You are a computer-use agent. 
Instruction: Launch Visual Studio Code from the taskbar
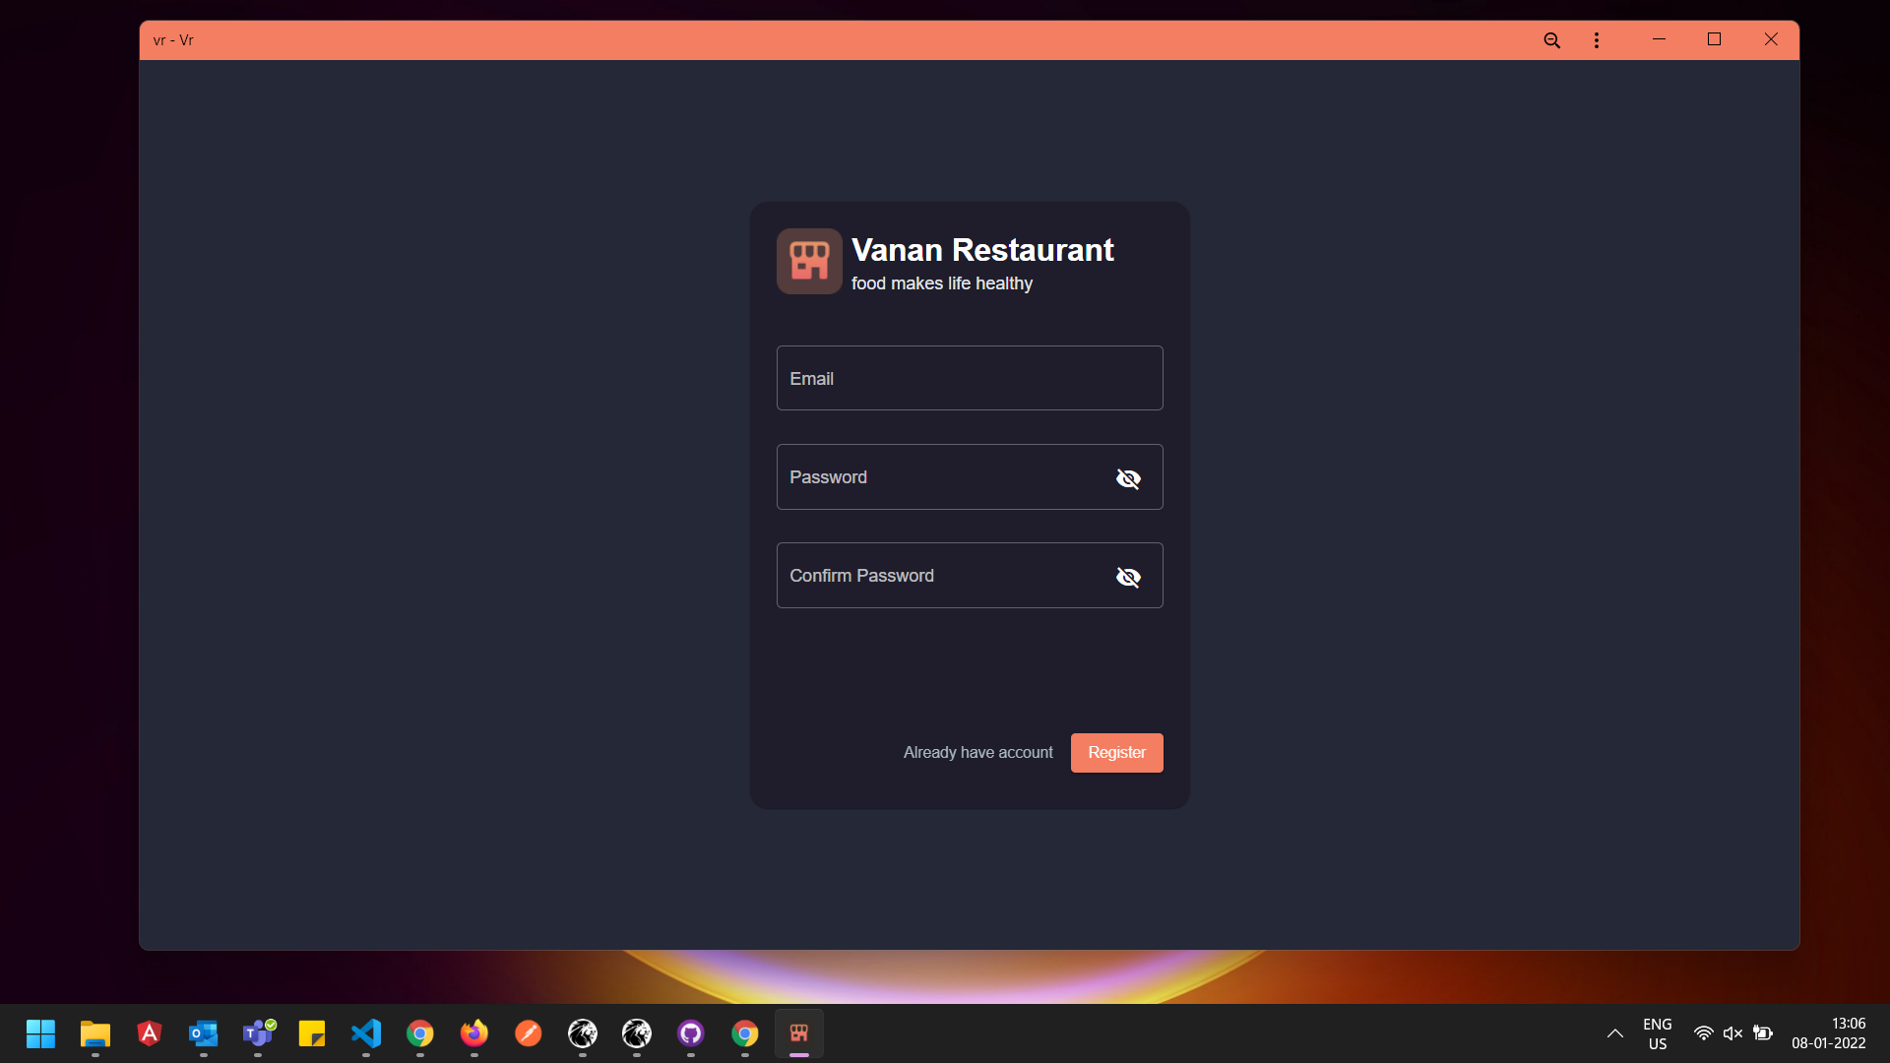click(x=365, y=1033)
